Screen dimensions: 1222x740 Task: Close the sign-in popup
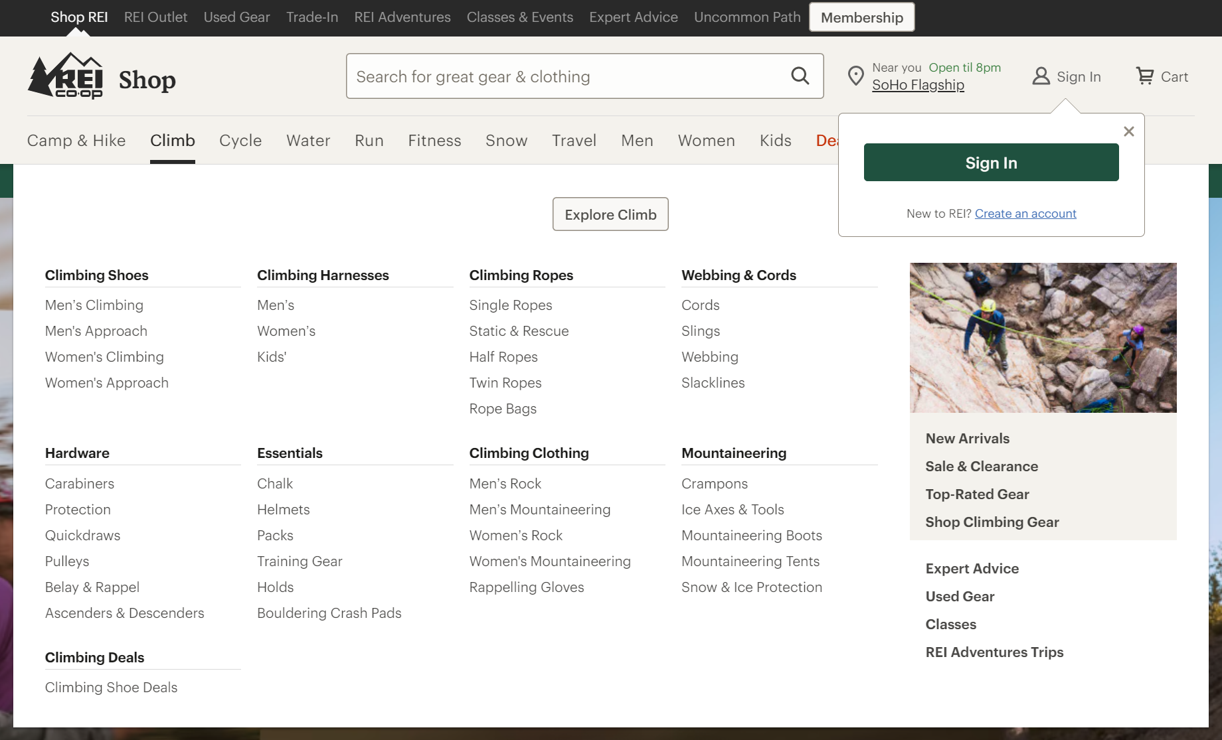coord(1128,131)
